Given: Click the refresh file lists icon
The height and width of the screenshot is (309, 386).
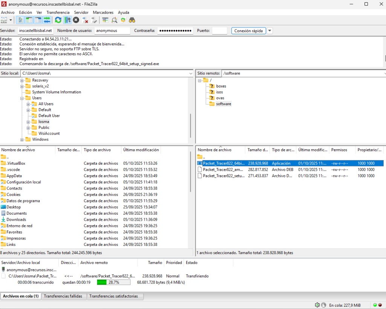Looking at the screenshot, I should click(58, 20).
